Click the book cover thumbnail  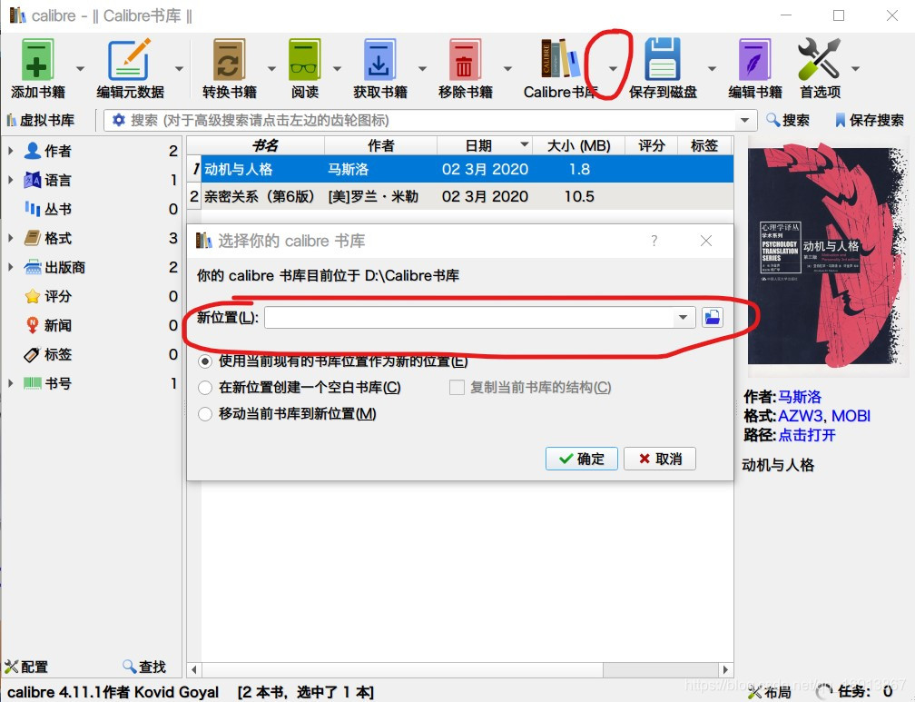click(x=828, y=257)
